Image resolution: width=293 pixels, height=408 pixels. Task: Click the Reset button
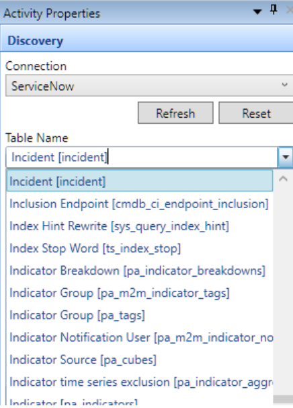pos(257,113)
